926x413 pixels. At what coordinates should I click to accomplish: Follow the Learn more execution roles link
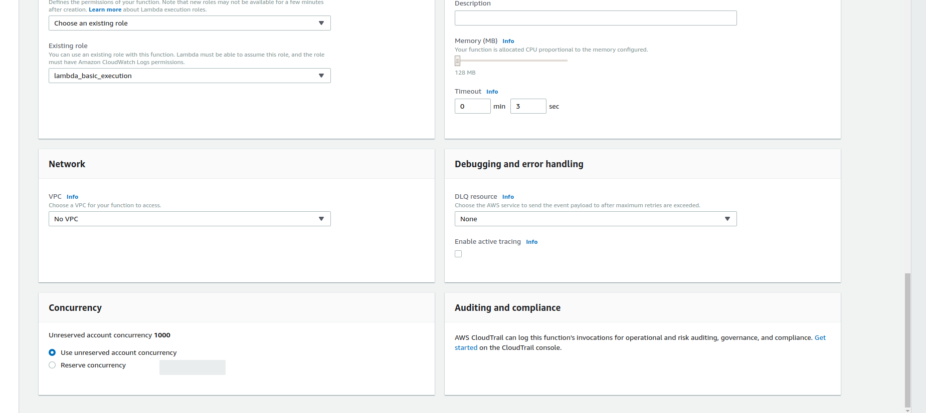tap(105, 10)
